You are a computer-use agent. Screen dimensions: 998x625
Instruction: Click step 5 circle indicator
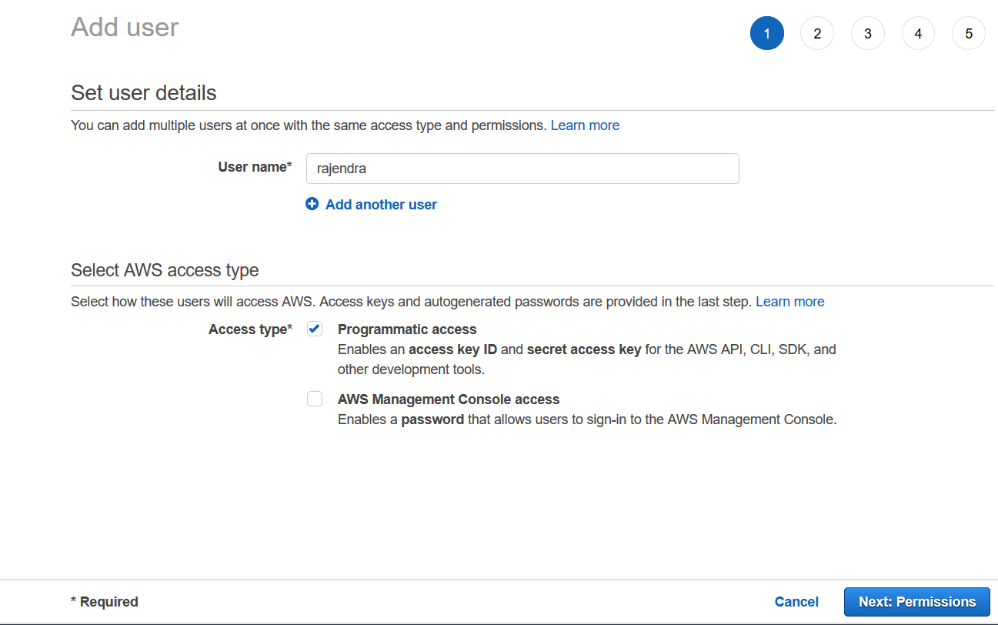[968, 34]
